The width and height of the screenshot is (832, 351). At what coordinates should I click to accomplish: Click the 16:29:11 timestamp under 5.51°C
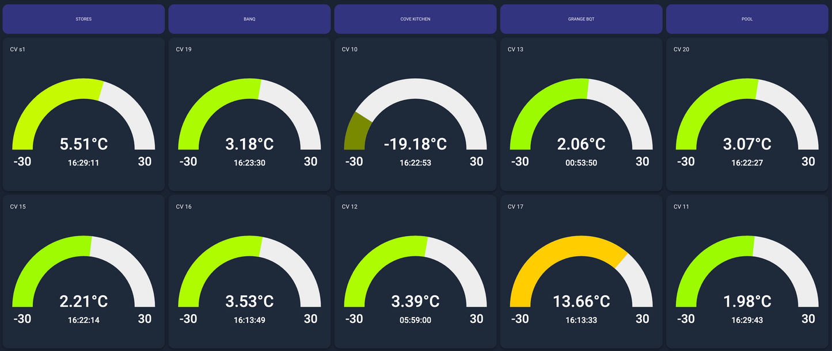pos(83,163)
